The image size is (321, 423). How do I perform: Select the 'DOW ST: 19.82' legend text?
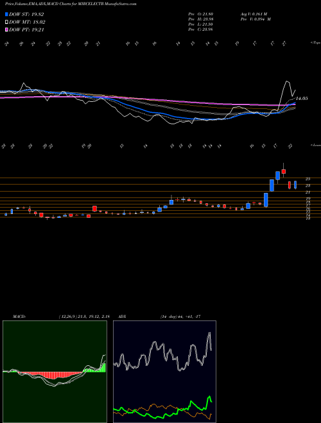click(26, 14)
